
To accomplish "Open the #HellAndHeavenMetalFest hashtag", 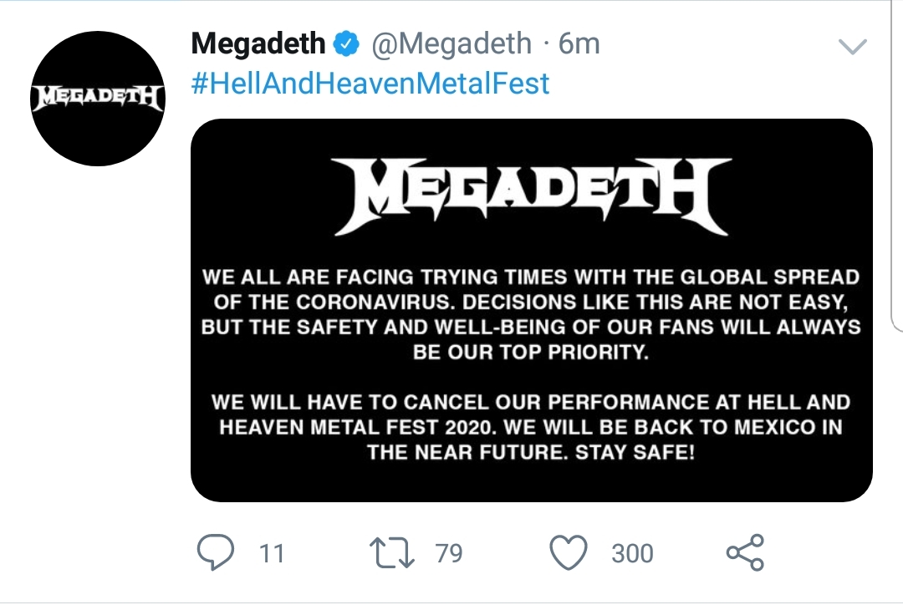I will pyautogui.click(x=370, y=84).
